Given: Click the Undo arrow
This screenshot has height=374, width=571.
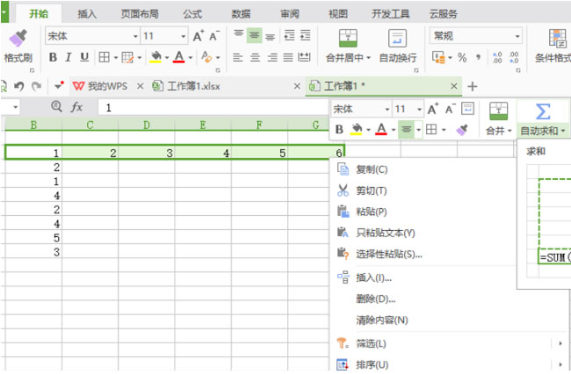Looking at the screenshot, I should point(19,86).
